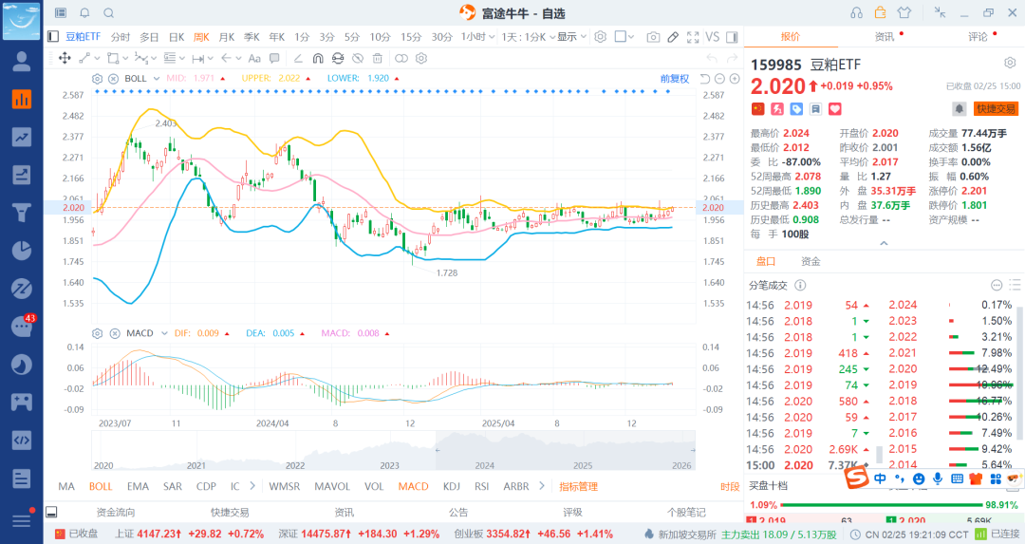
Task: Open the stock note bookmark icon
Action: (816, 109)
